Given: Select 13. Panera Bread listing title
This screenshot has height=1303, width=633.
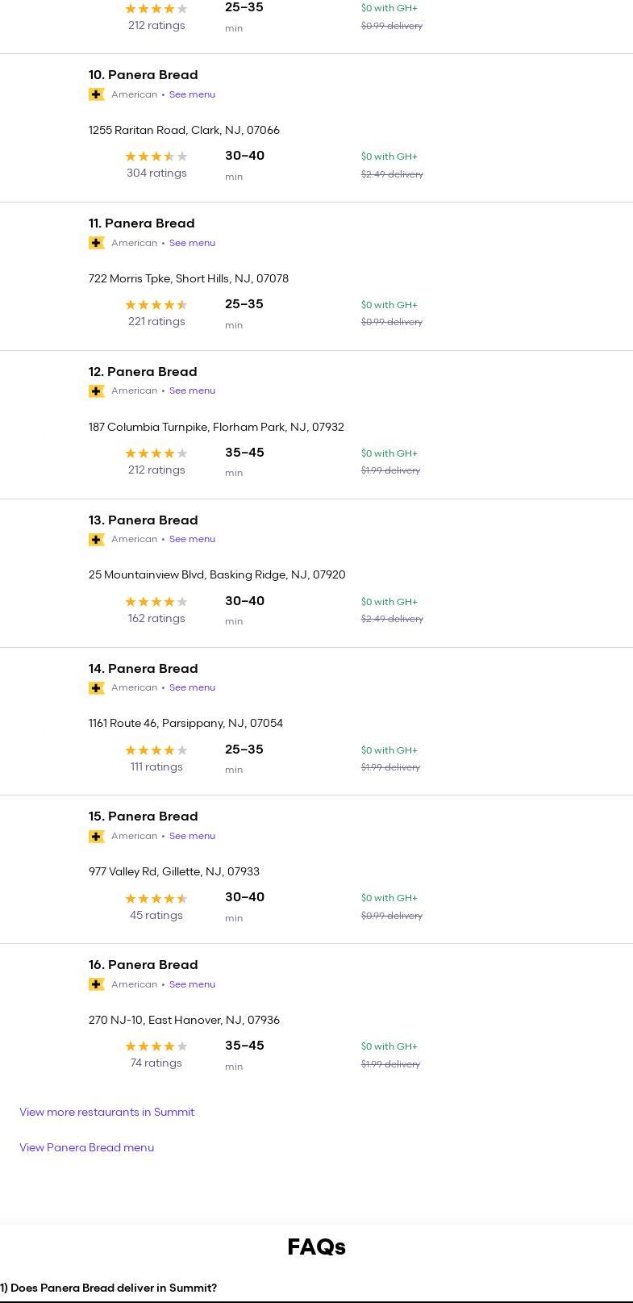Looking at the screenshot, I should click(x=144, y=520).
